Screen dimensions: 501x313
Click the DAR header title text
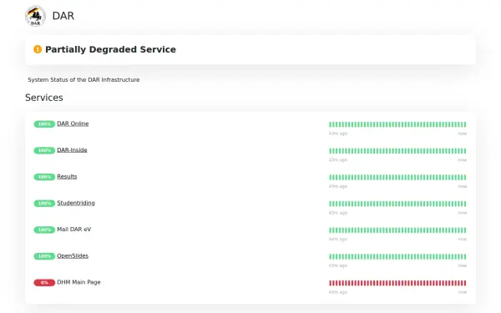[63, 16]
